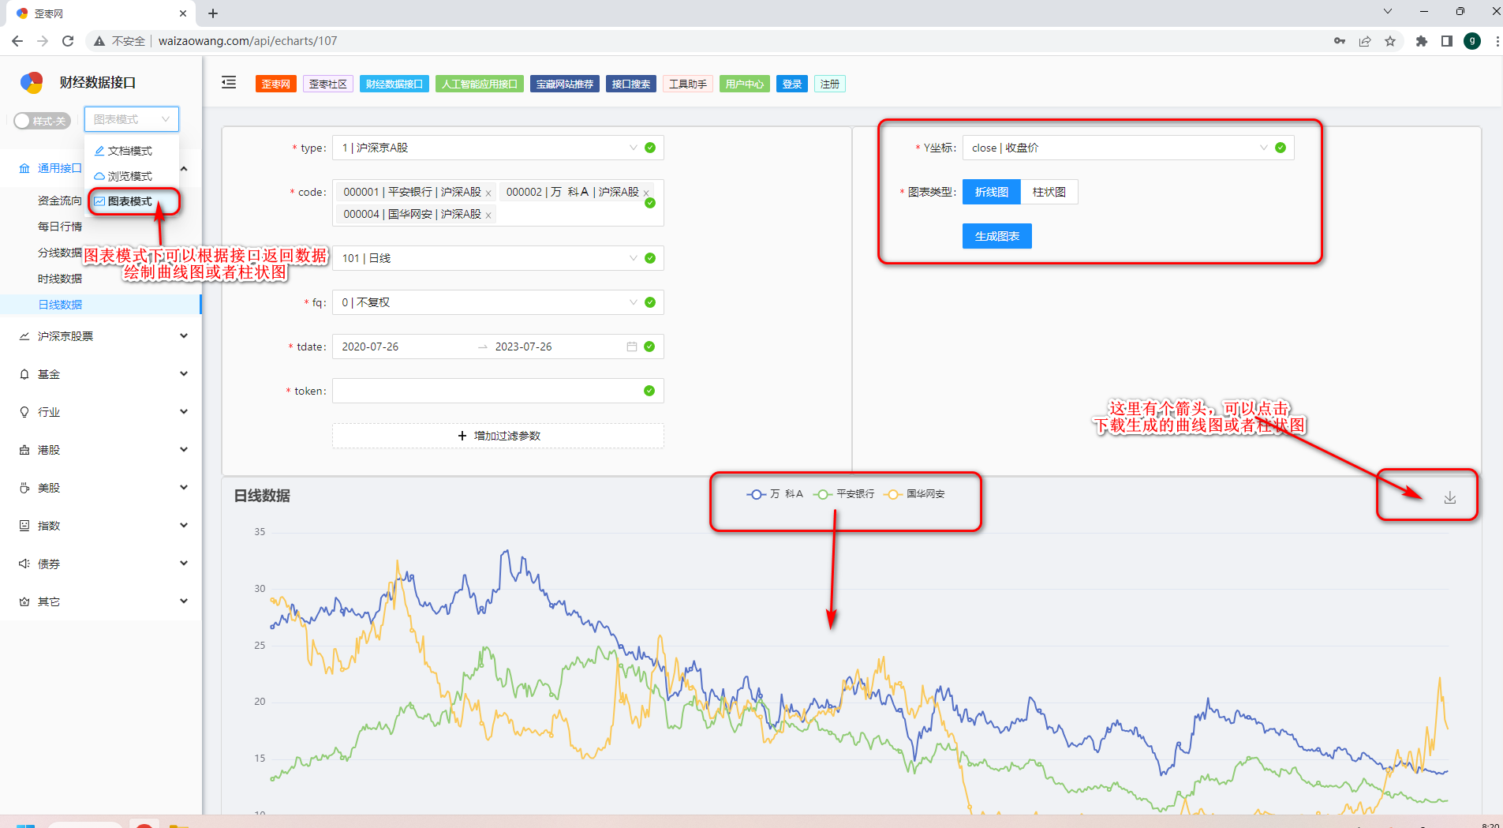
Task: Toggle 平安银行 series in chart legend
Action: coord(845,494)
